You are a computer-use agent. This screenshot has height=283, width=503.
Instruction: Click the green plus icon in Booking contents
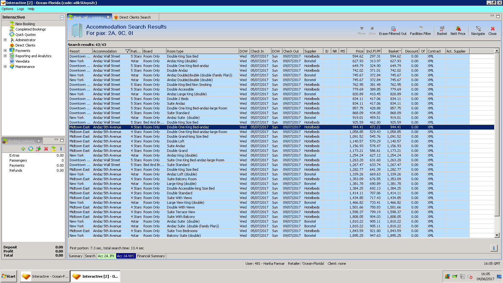(23, 149)
